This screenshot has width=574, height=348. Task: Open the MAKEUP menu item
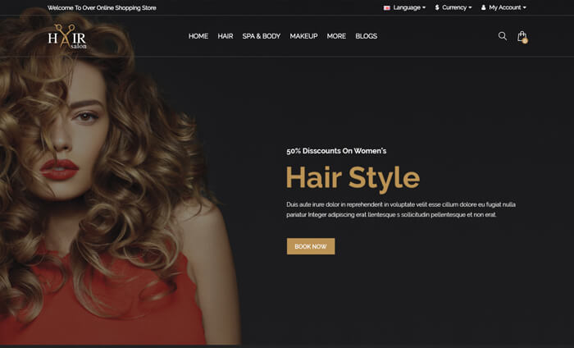click(x=303, y=36)
